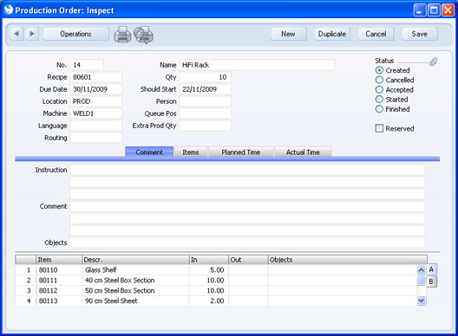Image resolution: width=458 pixels, height=336 pixels.
Task: Click the Descr. column header
Action: [135, 260]
